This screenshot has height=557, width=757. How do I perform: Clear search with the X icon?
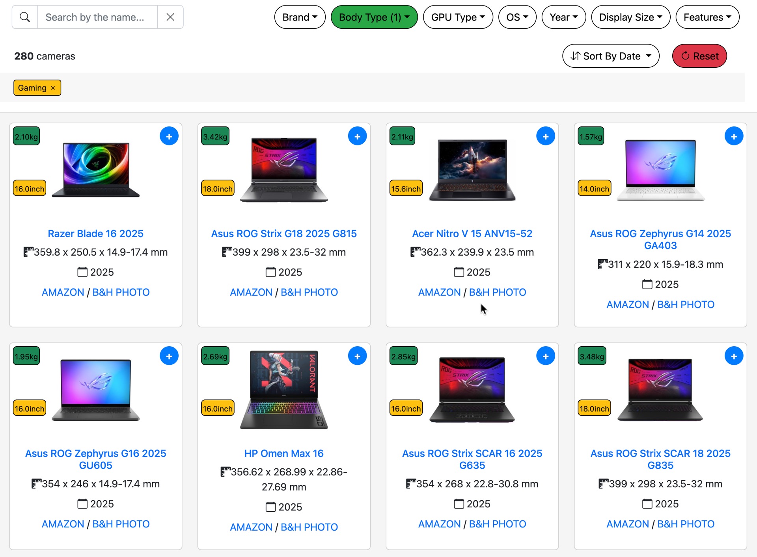[x=170, y=17]
